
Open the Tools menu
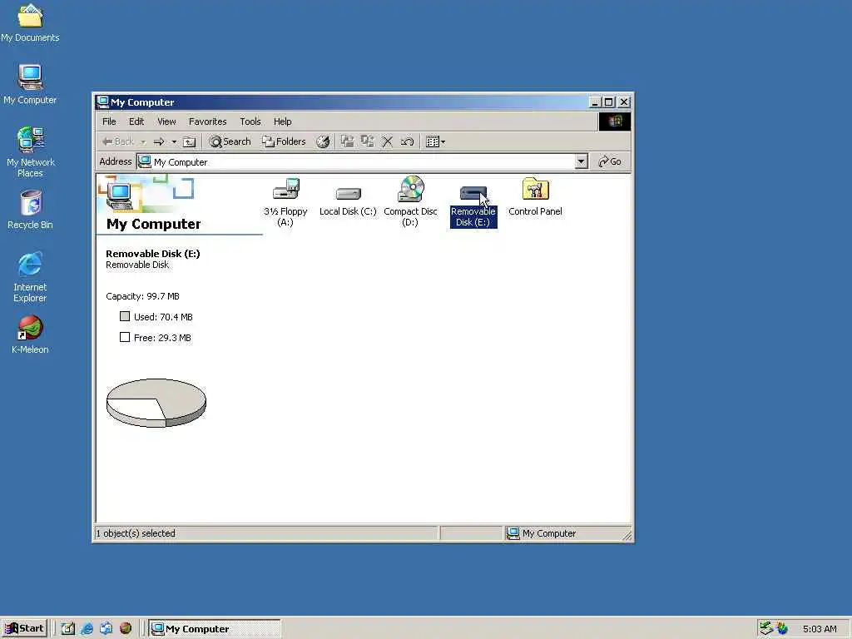[x=250, y=121]
